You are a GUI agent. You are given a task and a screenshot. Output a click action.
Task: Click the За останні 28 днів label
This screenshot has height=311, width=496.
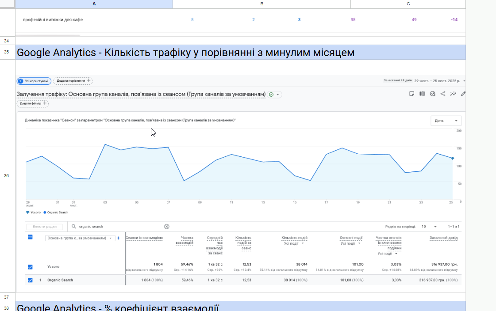[x=398, y=80]
